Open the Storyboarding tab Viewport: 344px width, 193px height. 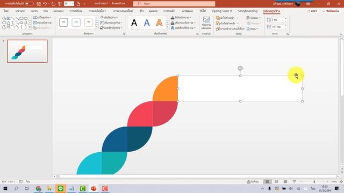coord(248,11)
